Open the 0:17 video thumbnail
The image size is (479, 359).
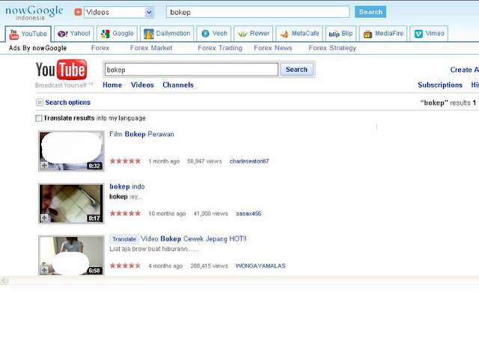tap(71, 203)
